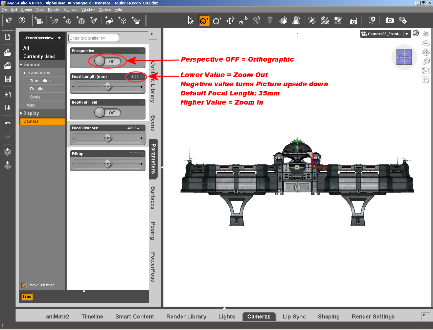Open the Render menu

click(x=54, y=9)
